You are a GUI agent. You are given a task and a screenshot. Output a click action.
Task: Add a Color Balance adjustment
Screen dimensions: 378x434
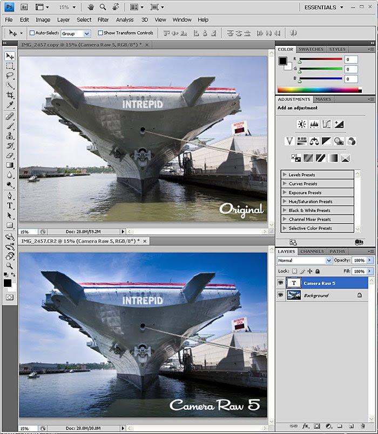[314, 141]
